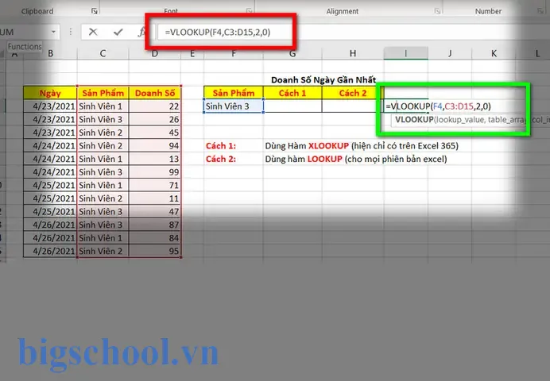Select Sinh Viên 2 in the row with 95
The image size is (550, 381).
coord(103,251)
